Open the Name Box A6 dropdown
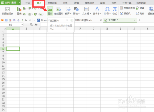This screenshot has width=154, height=112. tap(22, 25)
